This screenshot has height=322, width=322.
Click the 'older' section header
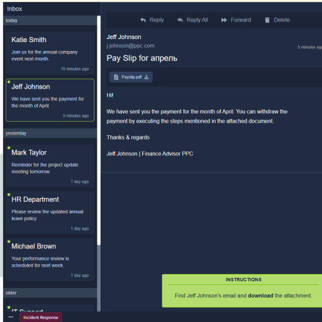(x=50, y=293)
